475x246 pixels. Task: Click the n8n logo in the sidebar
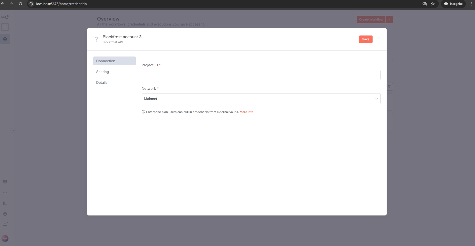[x=5, y=17]
